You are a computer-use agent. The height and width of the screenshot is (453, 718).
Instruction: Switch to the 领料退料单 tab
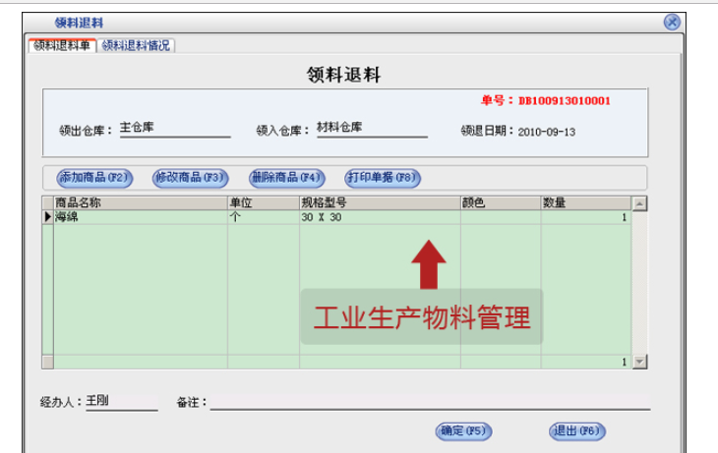(x=62, y=46)
